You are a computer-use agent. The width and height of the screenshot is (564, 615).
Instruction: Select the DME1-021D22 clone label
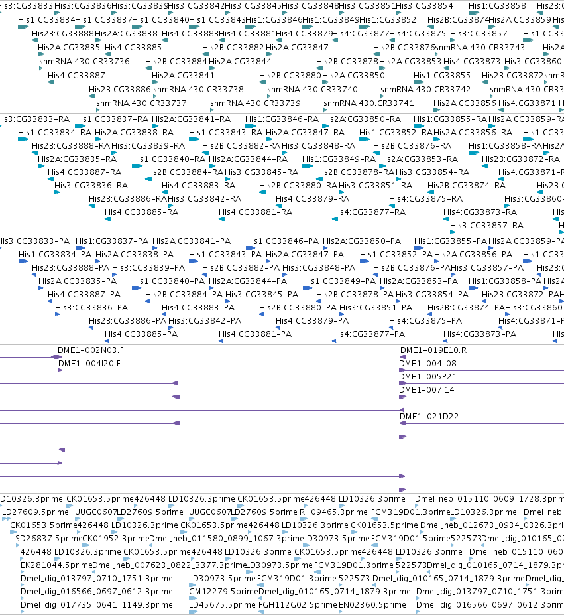pos(429,417)
